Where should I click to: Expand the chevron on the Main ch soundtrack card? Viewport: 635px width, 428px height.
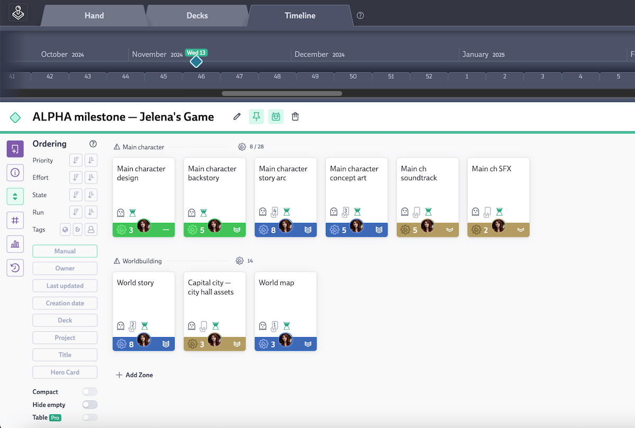tap(450, 230)
